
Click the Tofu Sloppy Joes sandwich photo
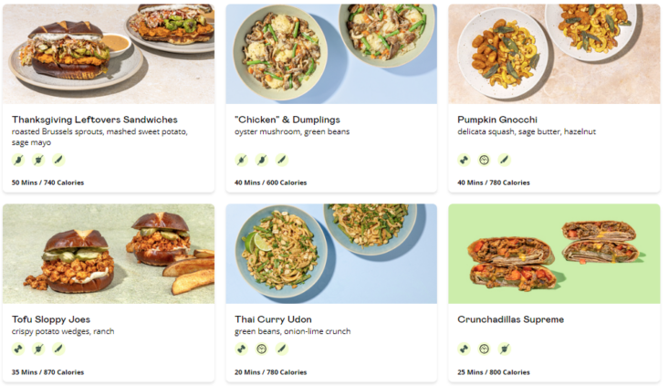[109, 254]
